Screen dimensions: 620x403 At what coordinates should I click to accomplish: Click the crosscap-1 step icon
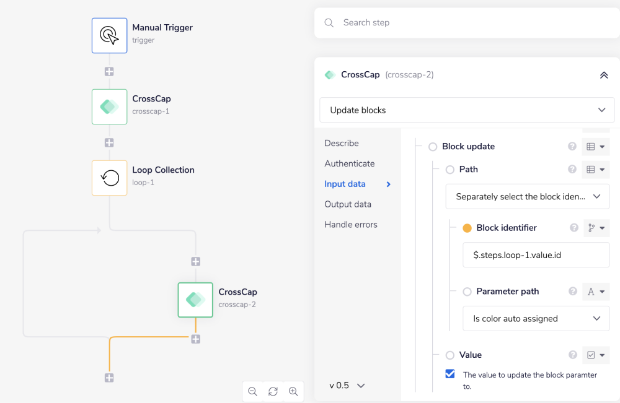point(110,106)
